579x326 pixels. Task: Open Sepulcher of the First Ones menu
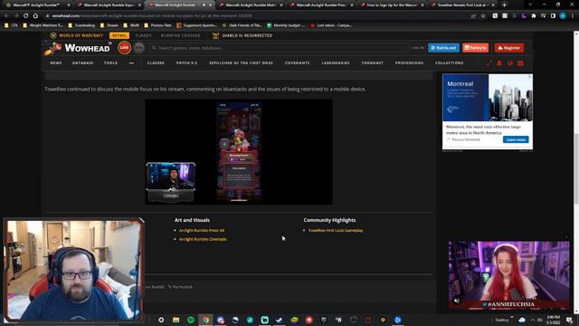click(x=242, y=62)
